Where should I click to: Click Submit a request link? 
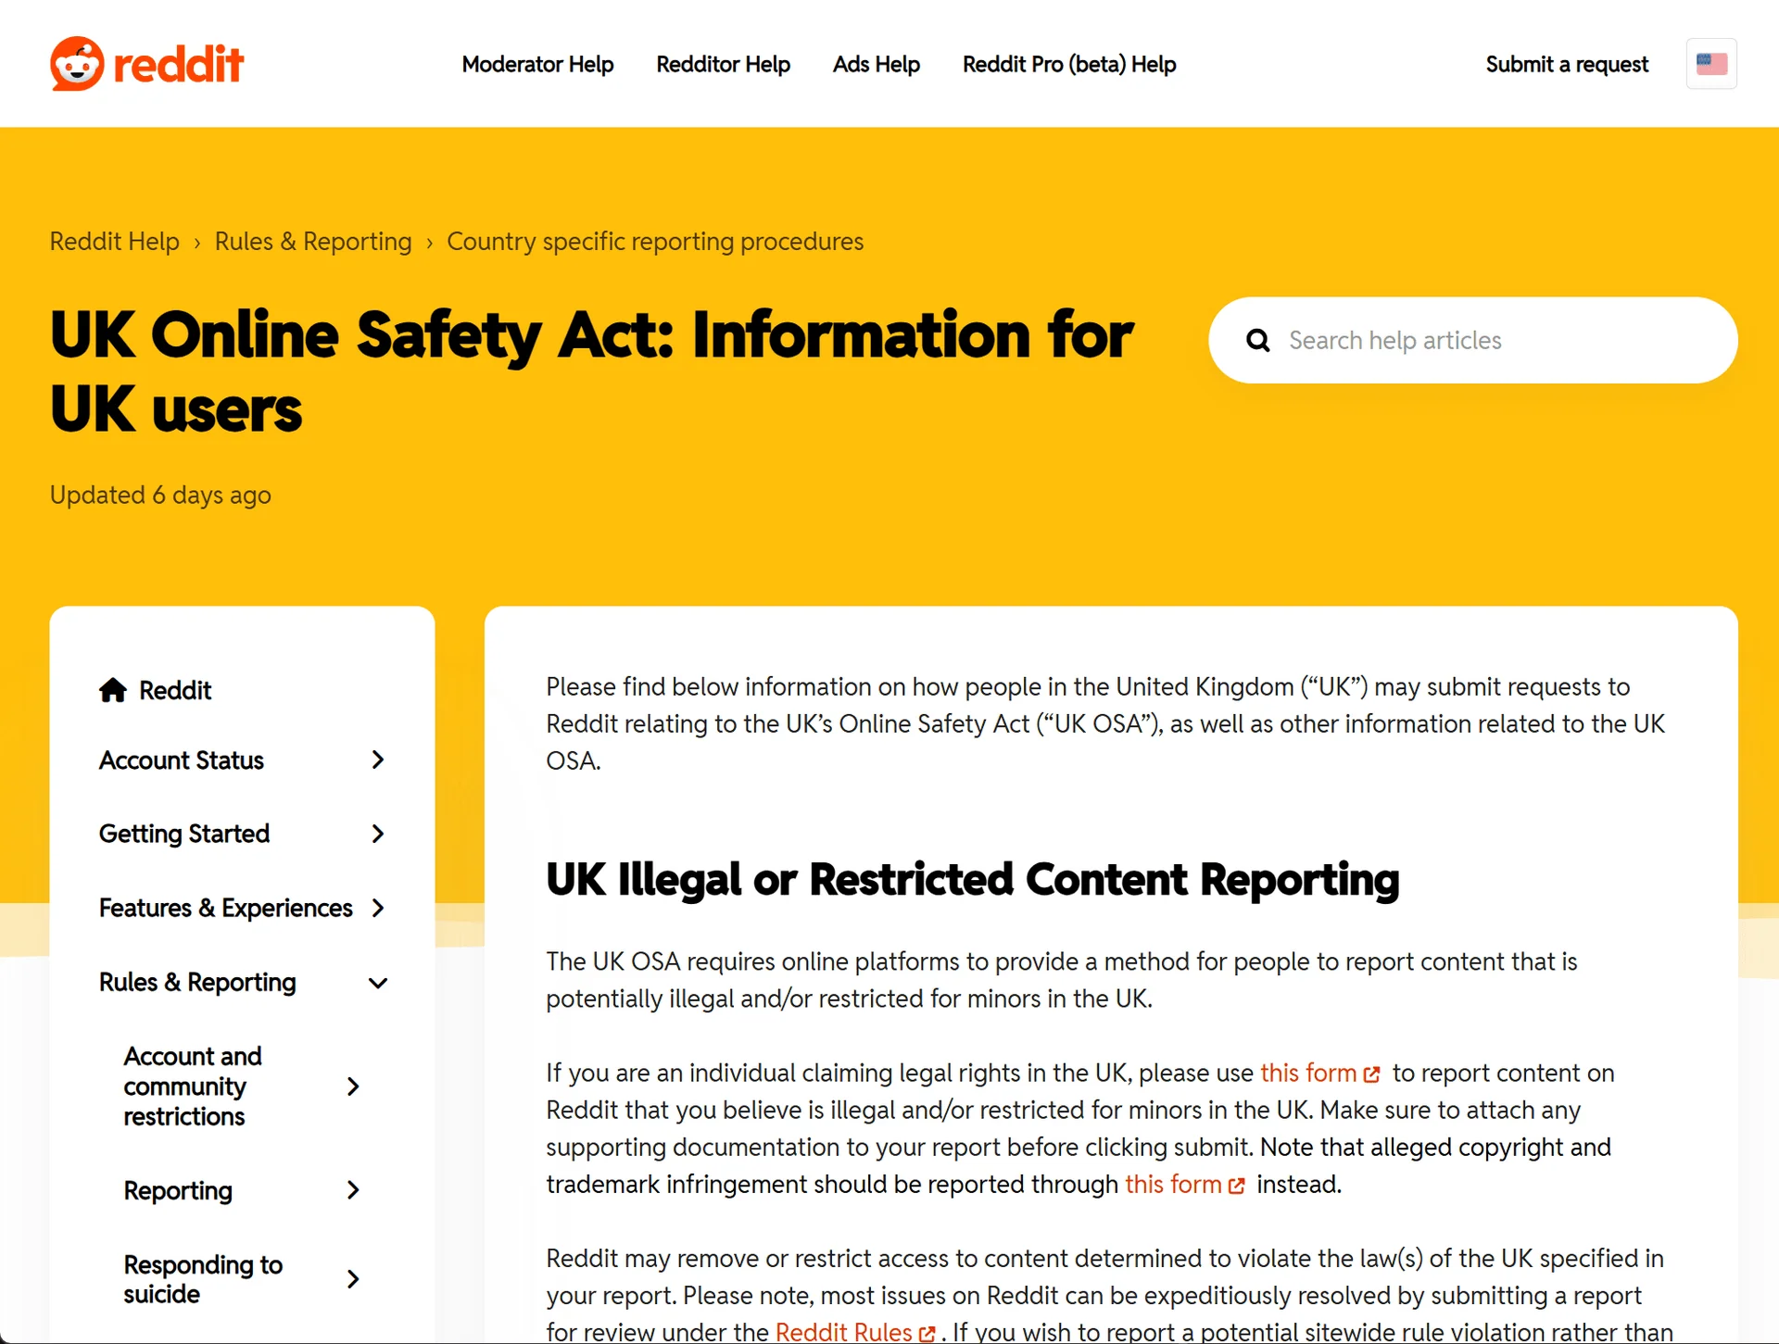(x=1567, y=64)
